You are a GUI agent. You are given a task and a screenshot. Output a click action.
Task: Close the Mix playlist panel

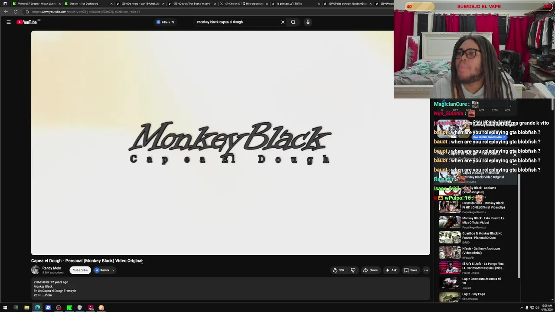coord(515,155)
